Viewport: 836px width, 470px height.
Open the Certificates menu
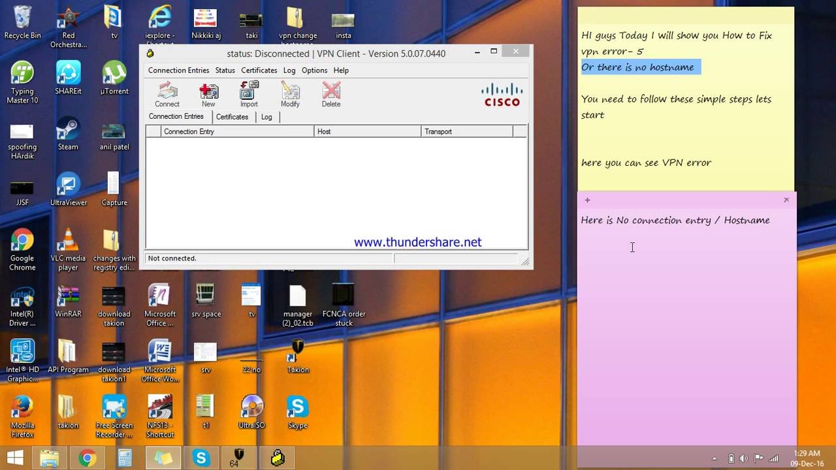pyautogui.click(x=259, y=70)
